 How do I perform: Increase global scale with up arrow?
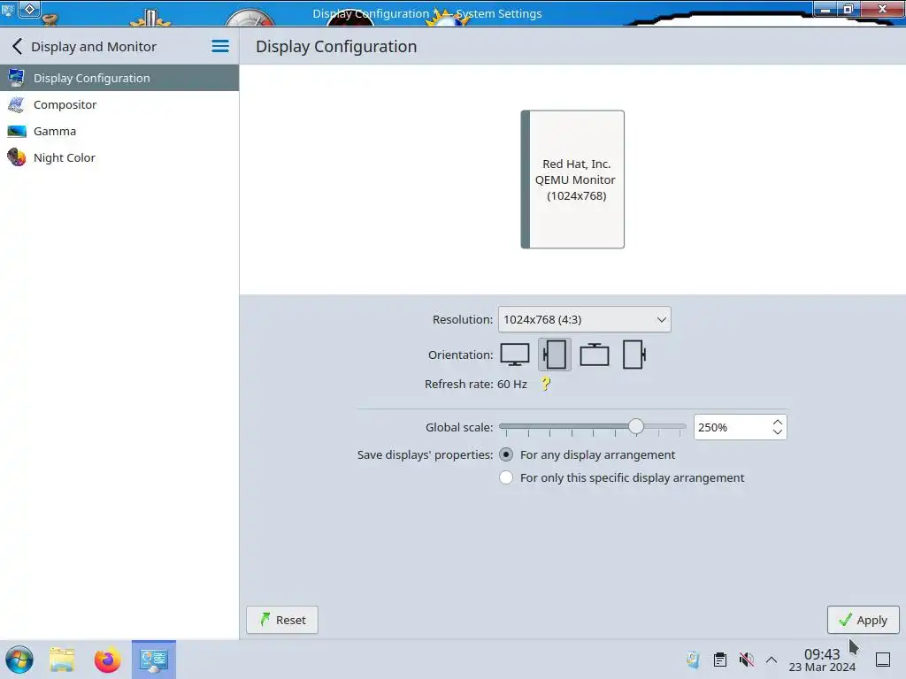[x=777, y=422]
